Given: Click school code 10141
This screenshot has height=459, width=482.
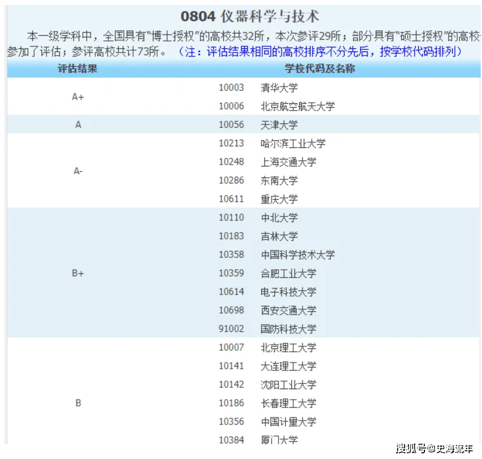Looking at the screenshot, I should 231,366.
